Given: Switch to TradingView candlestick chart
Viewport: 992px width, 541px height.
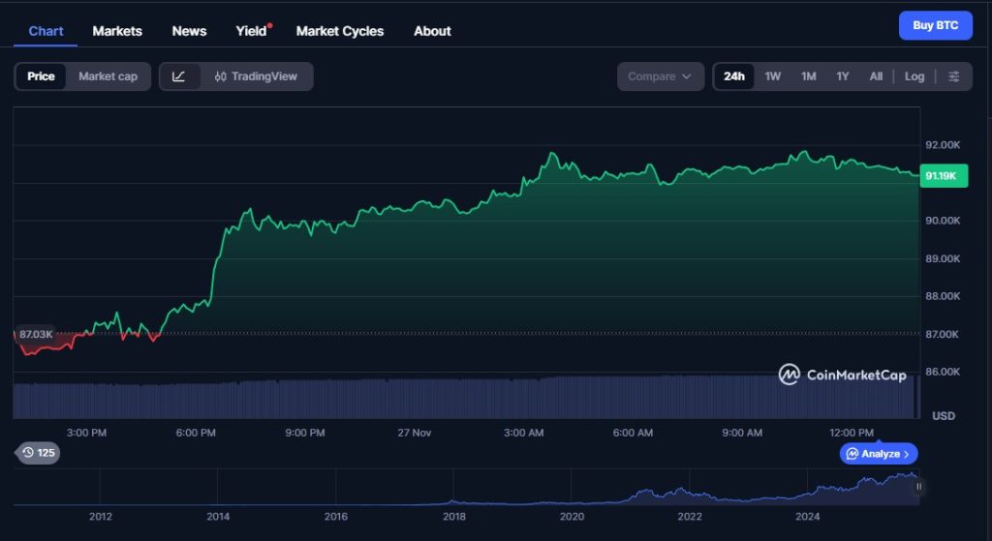Looking at the screenshot, I should pos(257,76).
